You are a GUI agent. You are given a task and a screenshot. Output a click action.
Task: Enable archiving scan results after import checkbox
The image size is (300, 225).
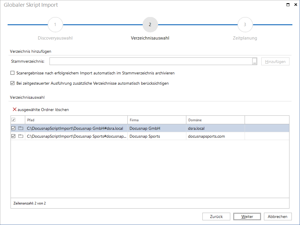click(12, 73)
